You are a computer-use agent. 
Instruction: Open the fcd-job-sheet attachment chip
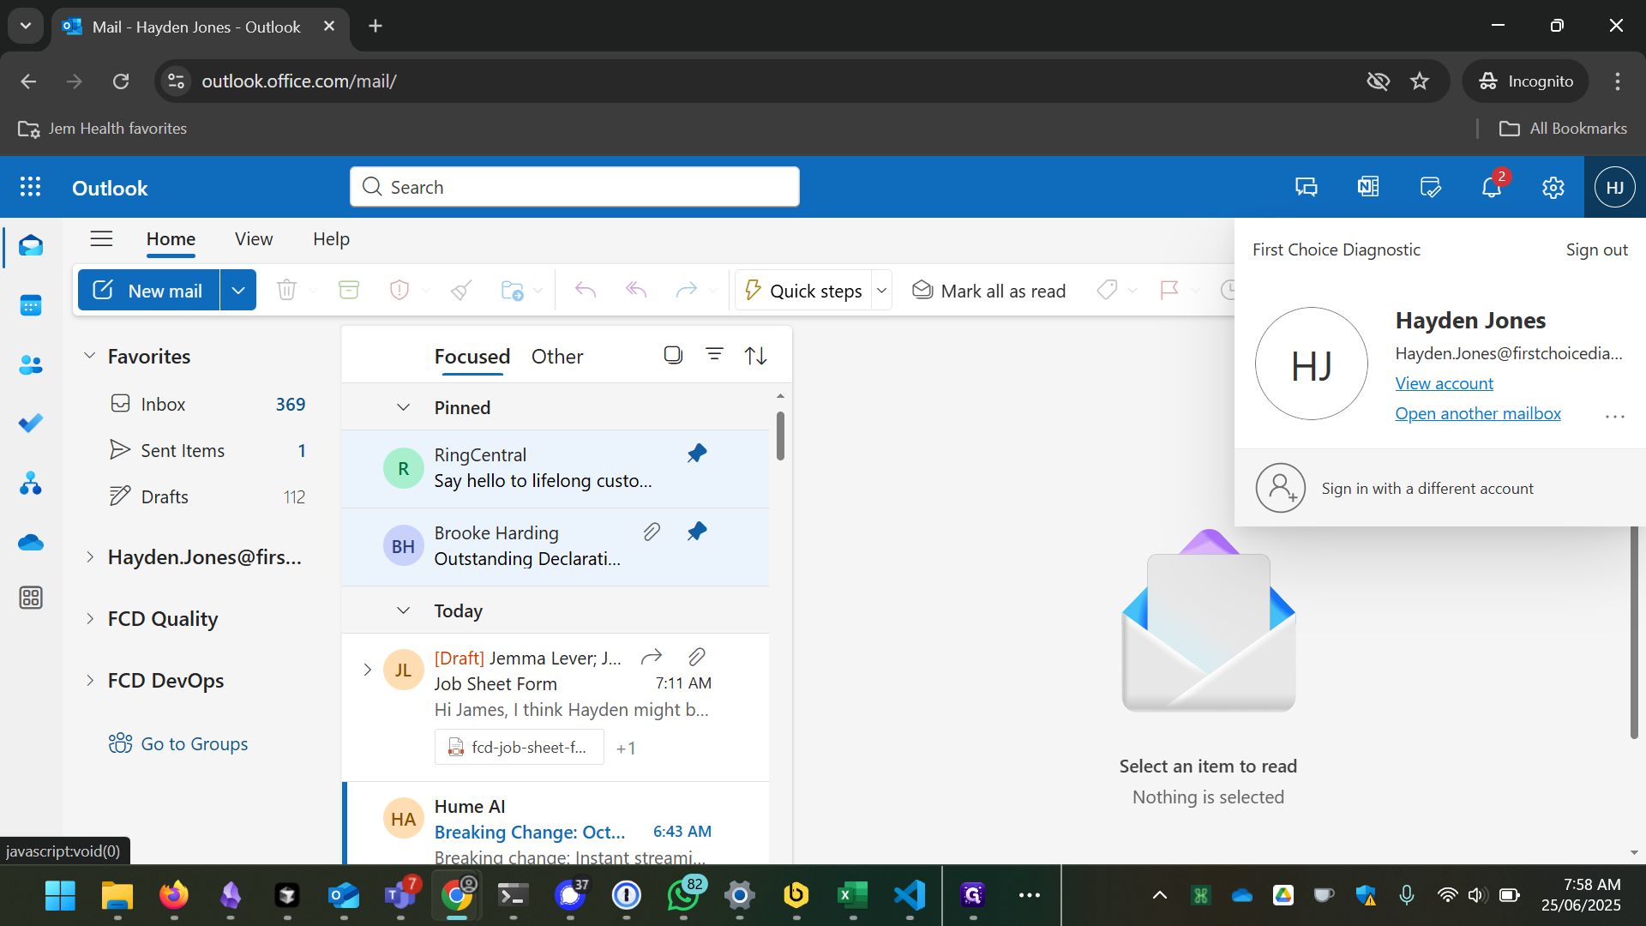pyautogui.click(x=520, y=748)
